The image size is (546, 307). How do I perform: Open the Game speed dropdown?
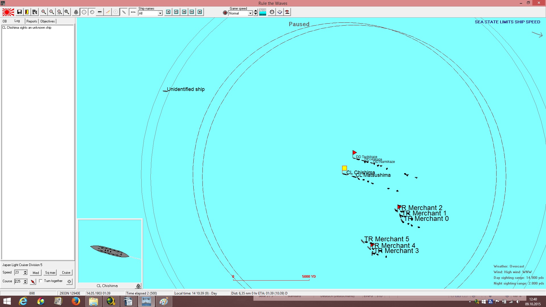[250, 13]
